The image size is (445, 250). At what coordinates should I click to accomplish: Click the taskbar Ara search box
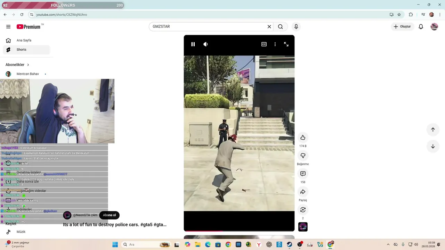(x=146, y=244)
